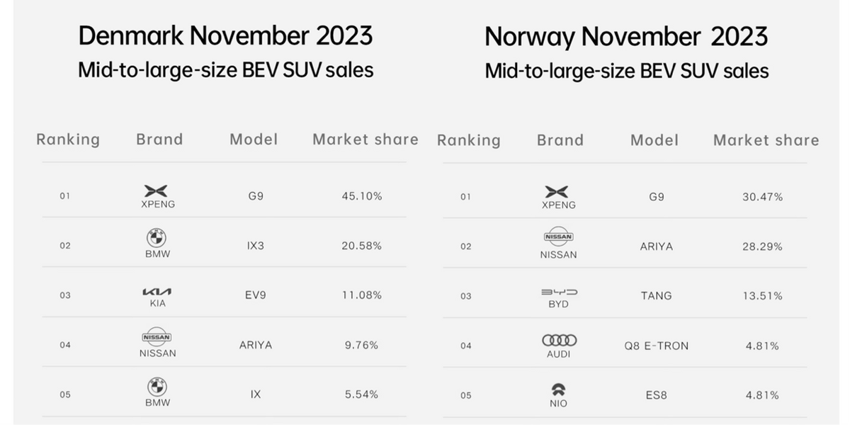
Task: Click the Audi rings logo
Action: point(558,340)
